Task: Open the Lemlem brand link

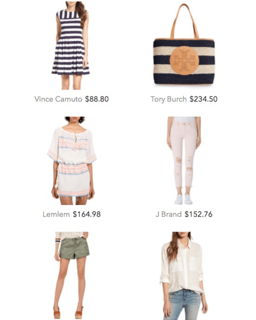Action: pyautogui.click(x=56, y=214)
